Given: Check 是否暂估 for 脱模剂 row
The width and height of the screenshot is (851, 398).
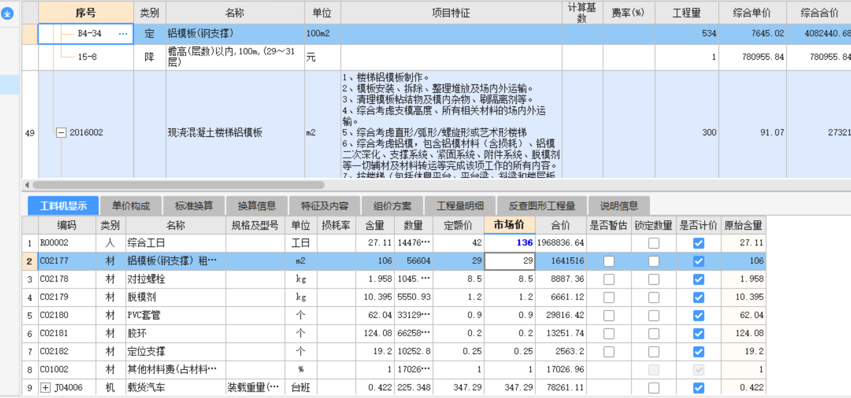Looking at the screenshot, I should [x=609, y=297].
